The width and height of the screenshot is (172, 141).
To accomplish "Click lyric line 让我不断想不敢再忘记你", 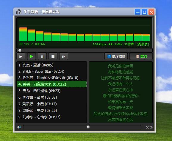I will 121,78.
